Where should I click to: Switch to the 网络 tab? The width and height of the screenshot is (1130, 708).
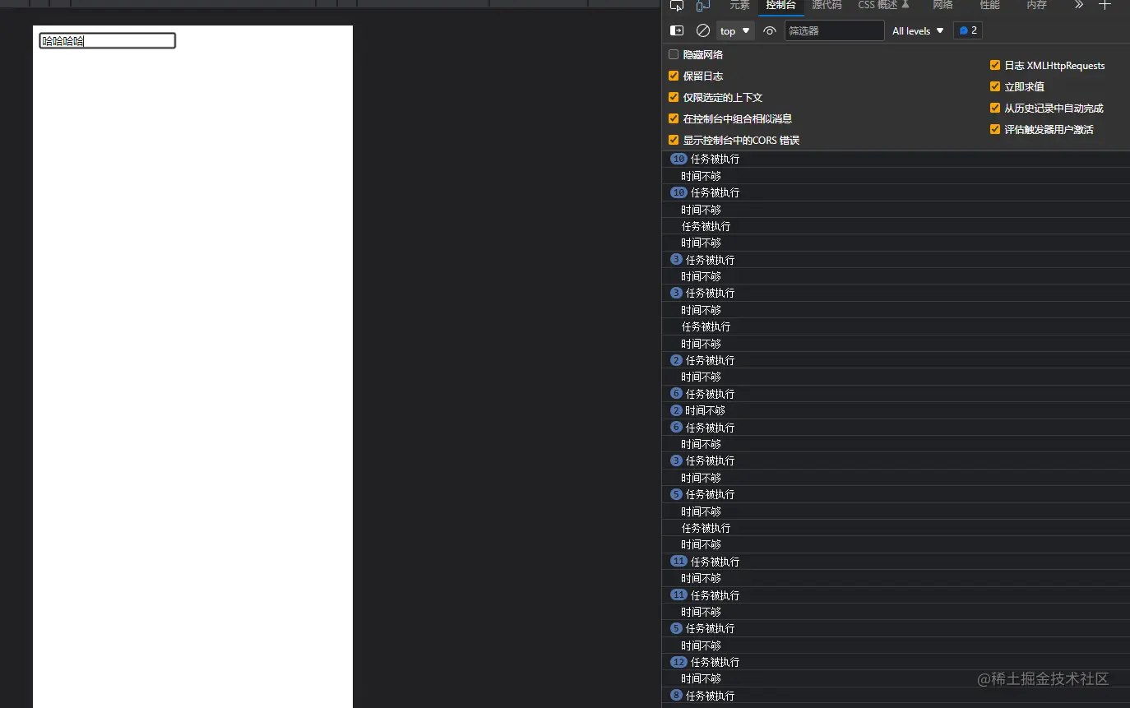click(942, 5)
